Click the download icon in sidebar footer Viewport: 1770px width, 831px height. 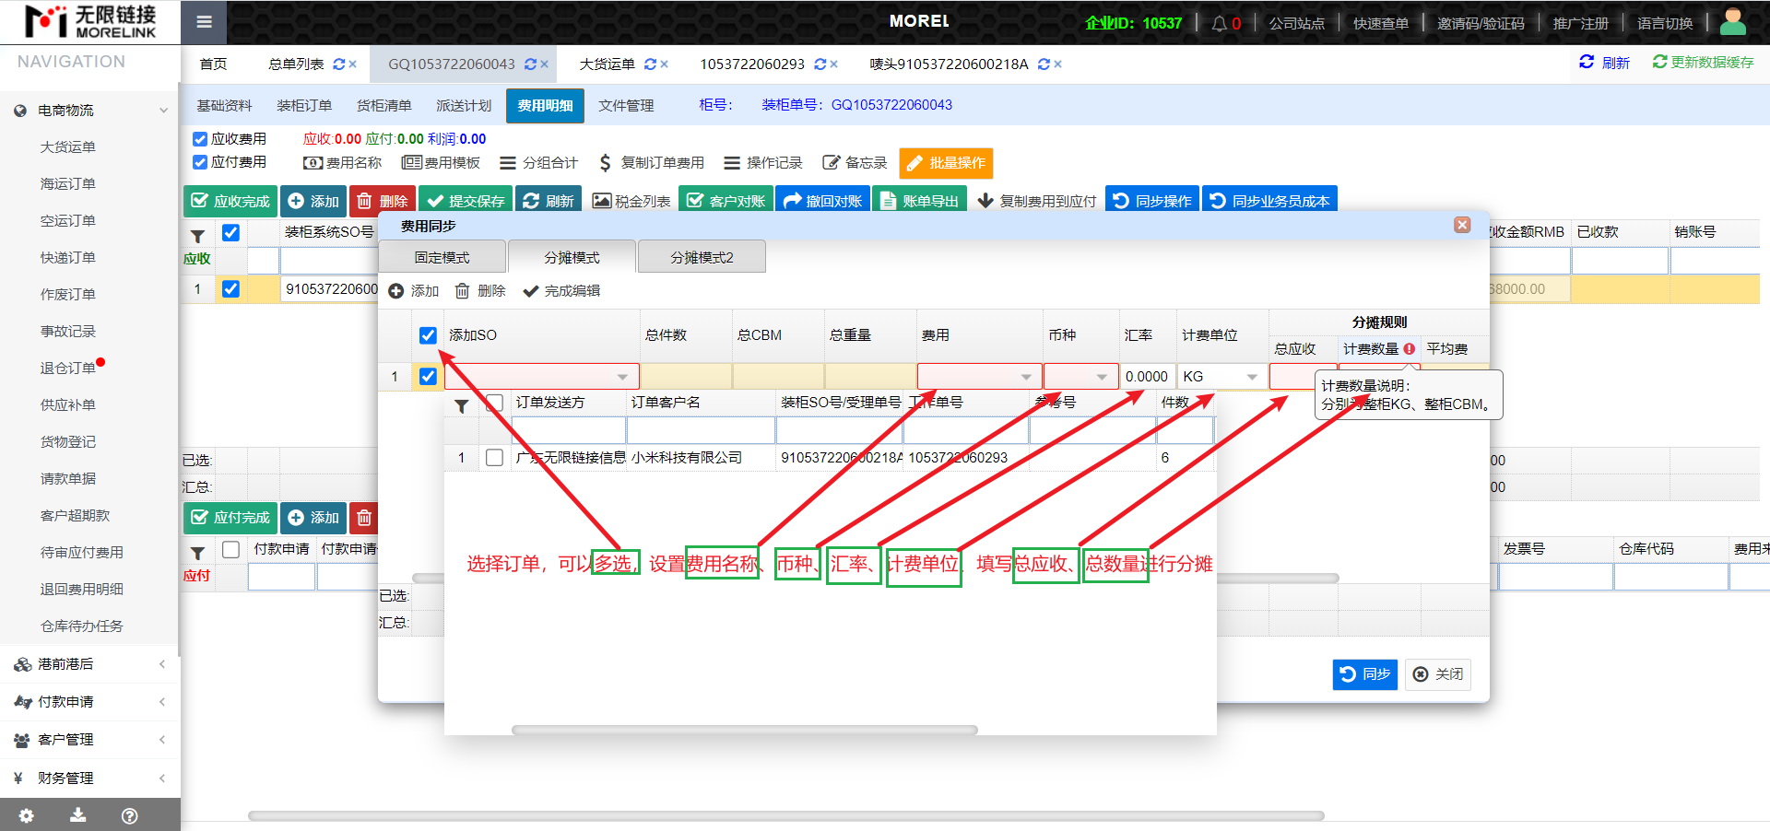click(78, 815)
